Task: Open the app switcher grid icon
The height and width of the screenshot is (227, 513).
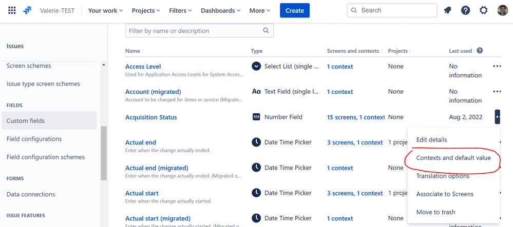Action: (x=12, y=10)
